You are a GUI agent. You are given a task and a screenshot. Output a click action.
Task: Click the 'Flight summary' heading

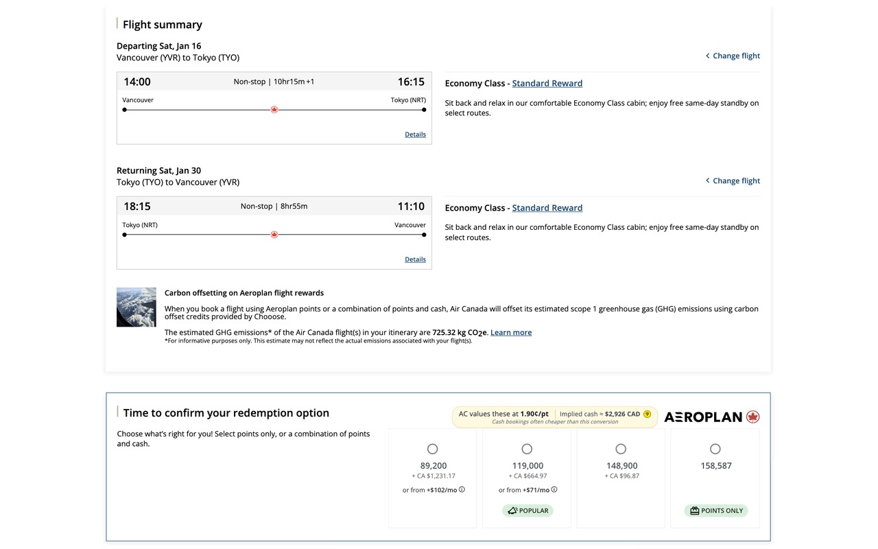pyautogui.click(x=163, y=25)
